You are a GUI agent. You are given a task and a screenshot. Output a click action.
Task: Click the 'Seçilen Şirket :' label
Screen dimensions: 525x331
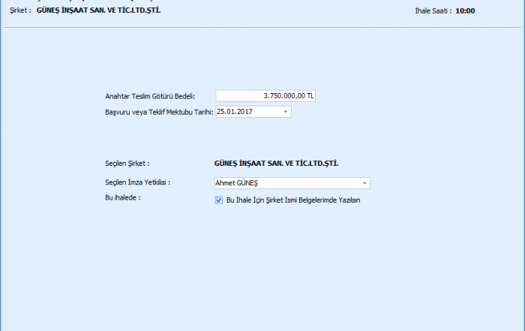coord(127,163)
